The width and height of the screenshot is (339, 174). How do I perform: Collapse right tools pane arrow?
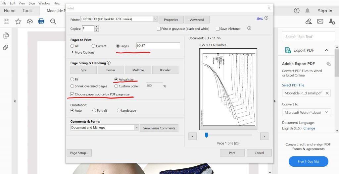[275, 101]
